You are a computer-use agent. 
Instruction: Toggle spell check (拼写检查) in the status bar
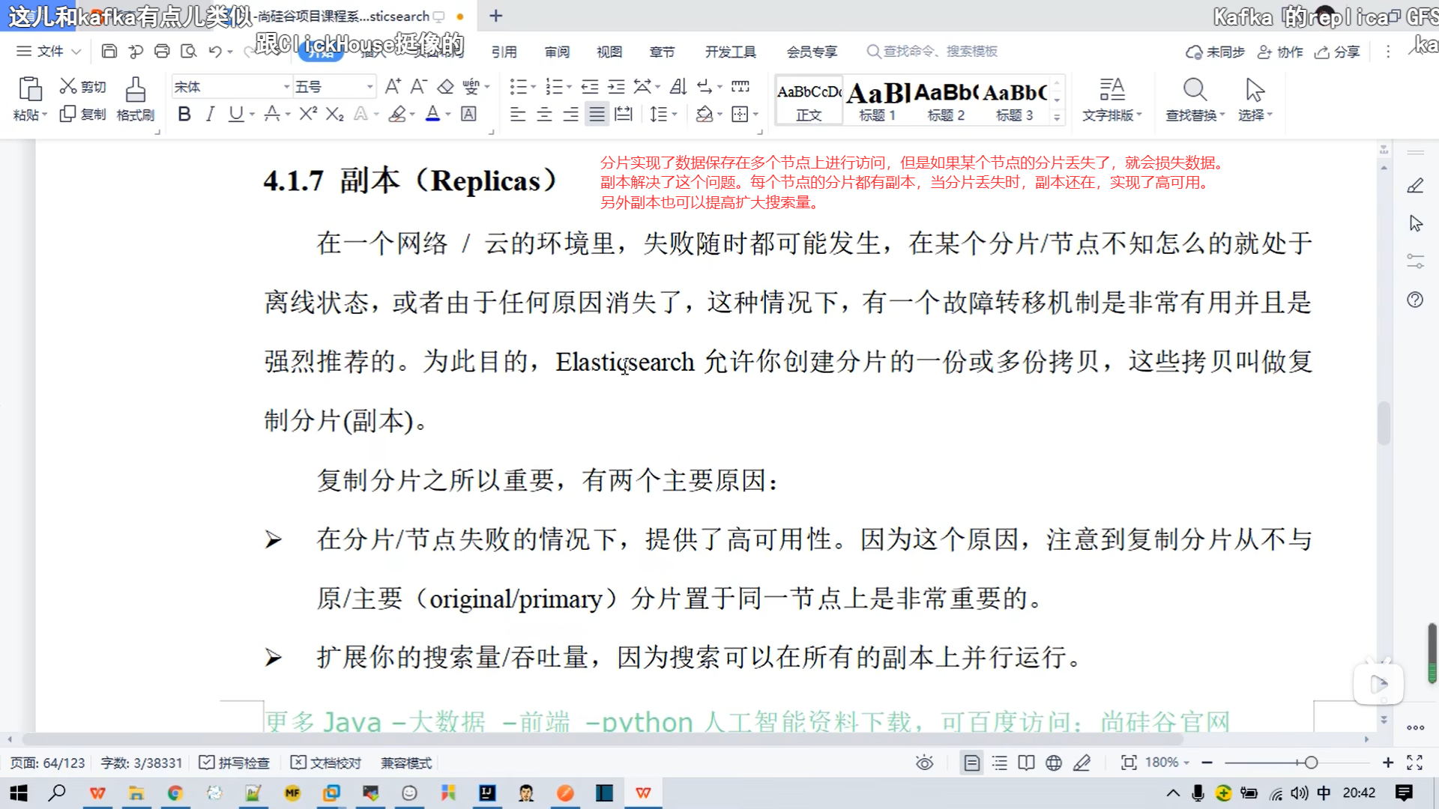pos(235,763)
